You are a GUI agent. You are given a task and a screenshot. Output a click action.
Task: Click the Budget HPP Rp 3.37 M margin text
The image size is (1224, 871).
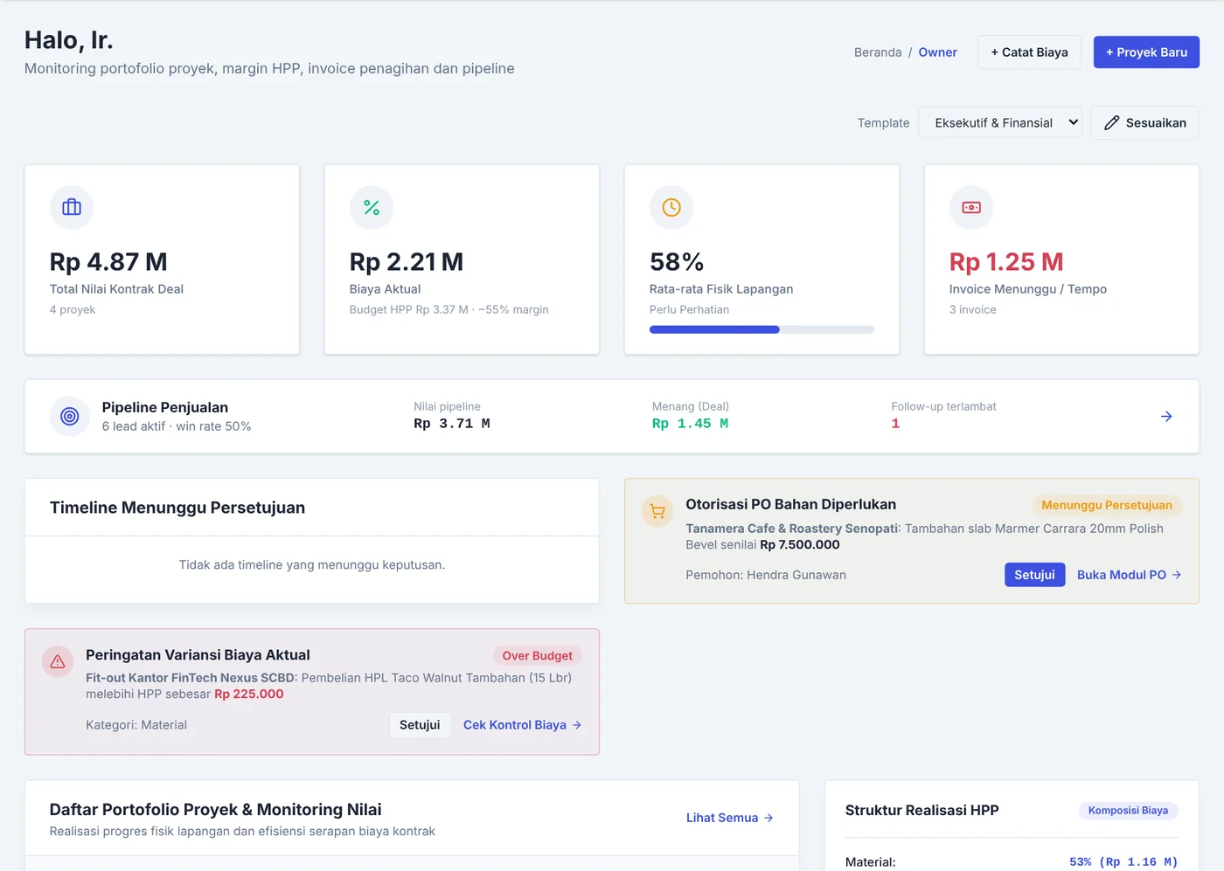point(449,309)
